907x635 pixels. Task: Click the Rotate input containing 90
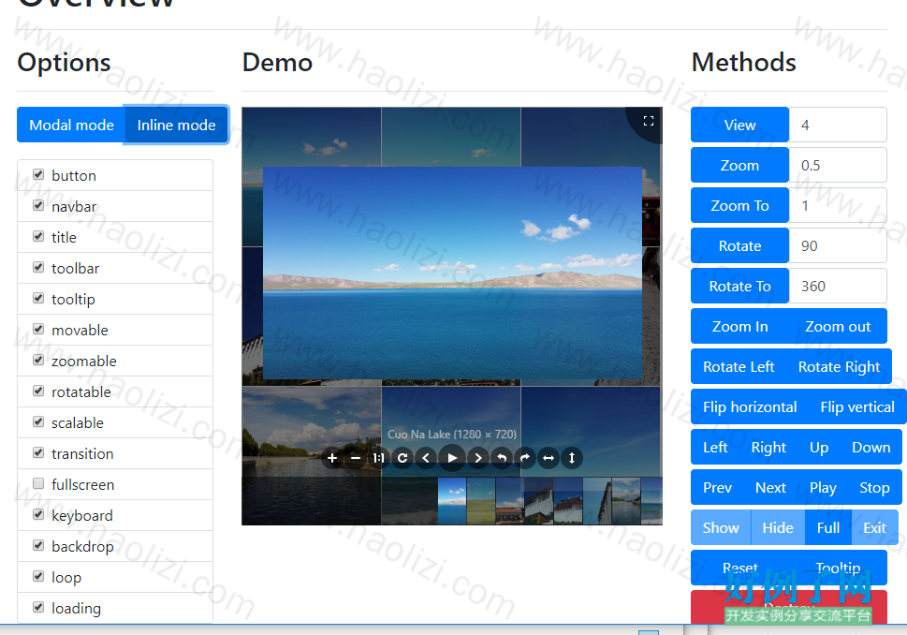point(838,245)
